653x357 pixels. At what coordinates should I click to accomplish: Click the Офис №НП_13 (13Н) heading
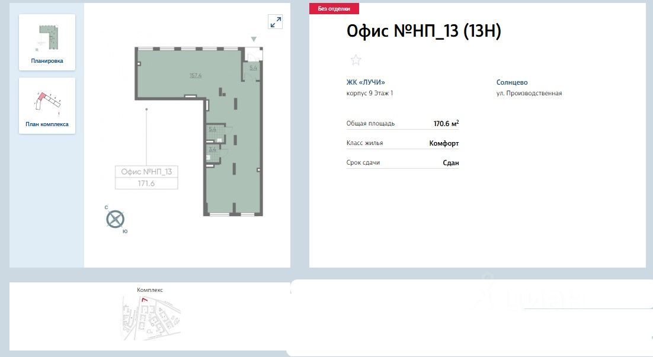[424, 31]
